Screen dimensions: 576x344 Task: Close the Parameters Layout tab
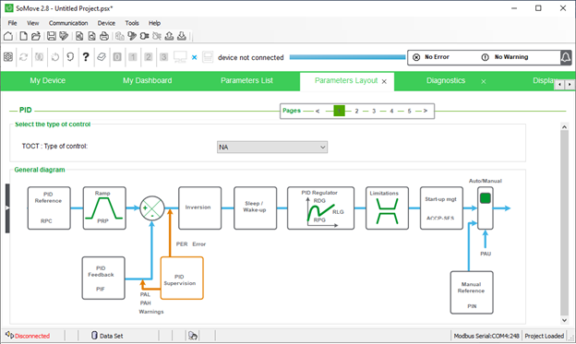[x=384, y=81]
